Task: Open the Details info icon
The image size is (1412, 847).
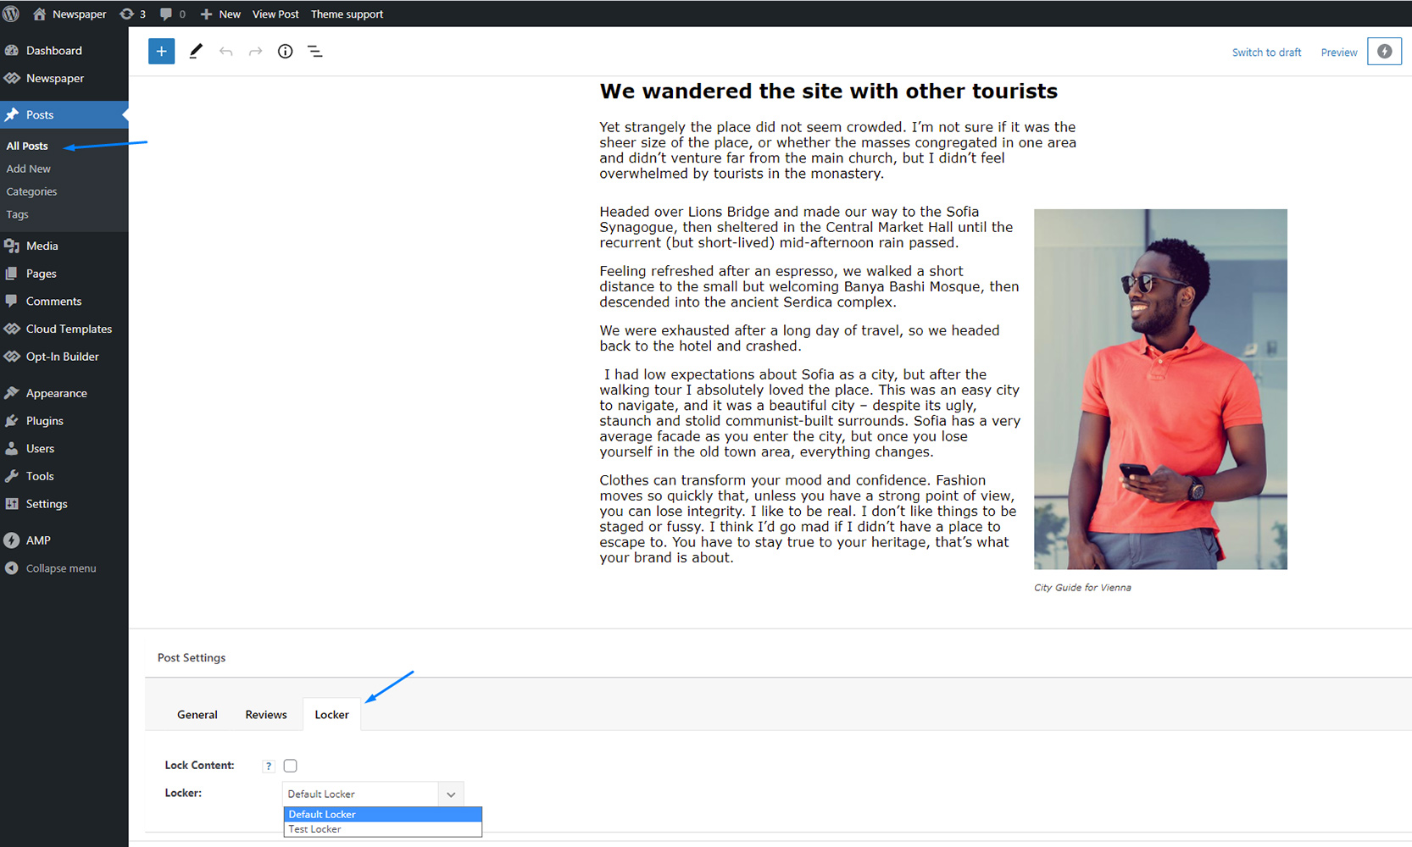Action: point(286,52)
